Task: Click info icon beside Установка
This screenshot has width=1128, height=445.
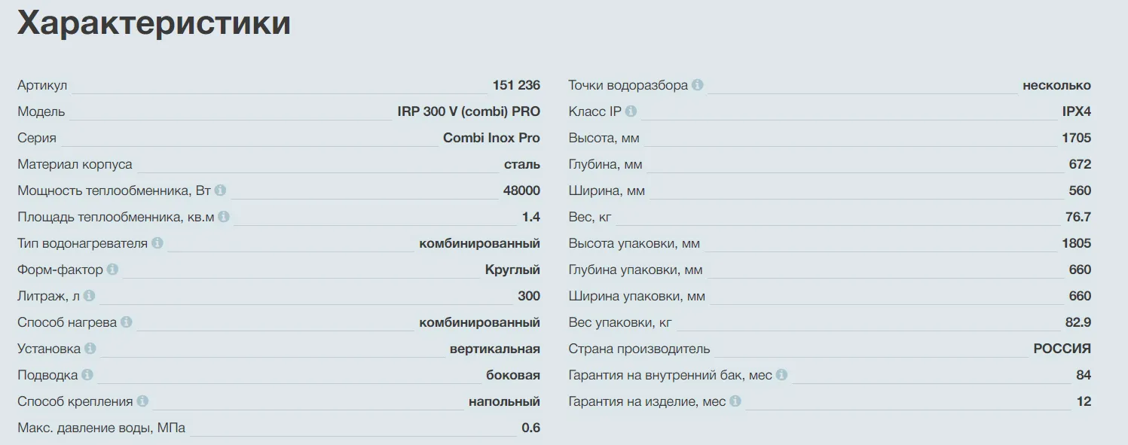Action: coord(90,349)
